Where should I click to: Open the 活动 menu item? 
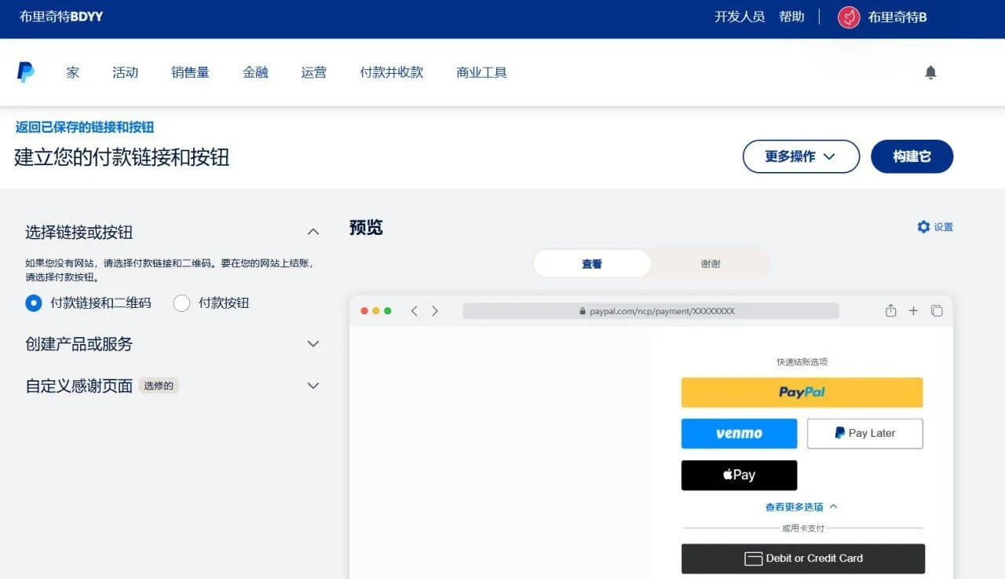click(x=126, y=72)
